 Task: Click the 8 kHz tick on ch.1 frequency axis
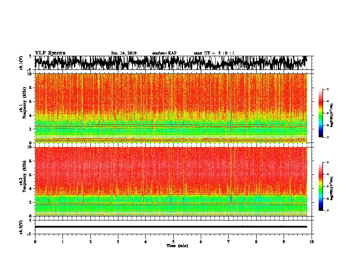click(31, 88)
